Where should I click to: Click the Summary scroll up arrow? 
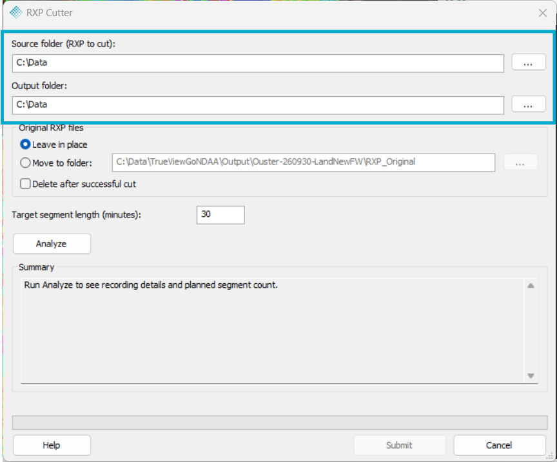click(531, 286)
